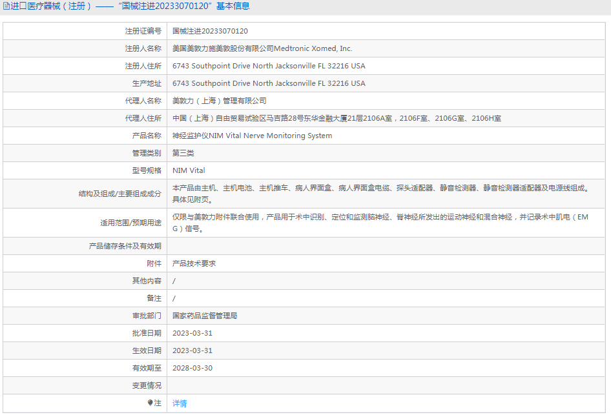Select the address value in 生产地址 row
The height and width of the screenshot is (417, 611).
[269, 83]
